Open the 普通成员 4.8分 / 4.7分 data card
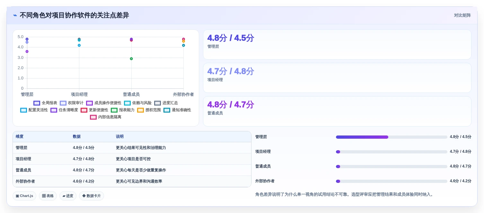484x213 pixels. pos(337,111)
